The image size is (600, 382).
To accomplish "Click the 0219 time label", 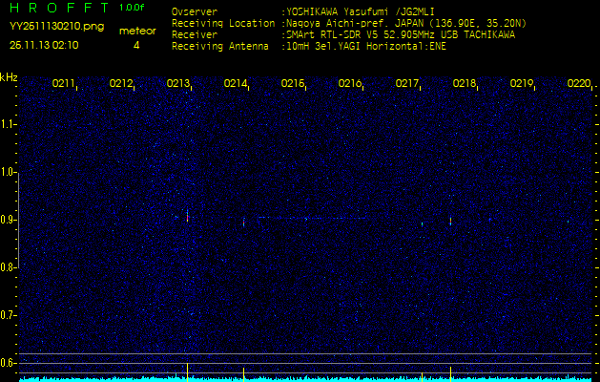I will (x=522, y=83).
